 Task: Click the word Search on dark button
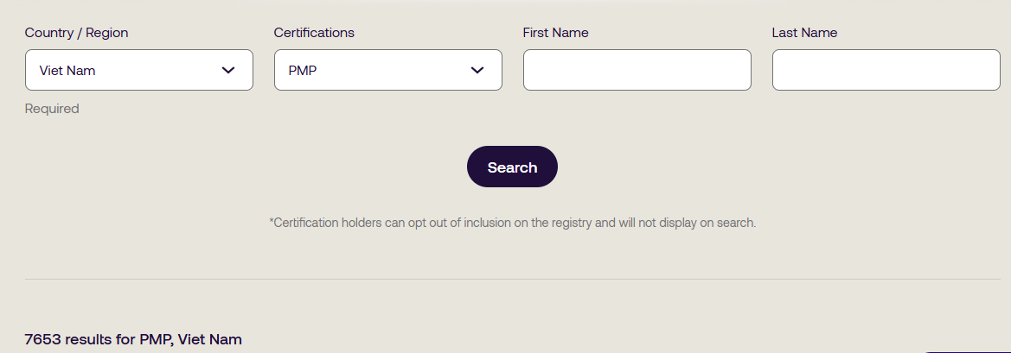tap(512, 167)
